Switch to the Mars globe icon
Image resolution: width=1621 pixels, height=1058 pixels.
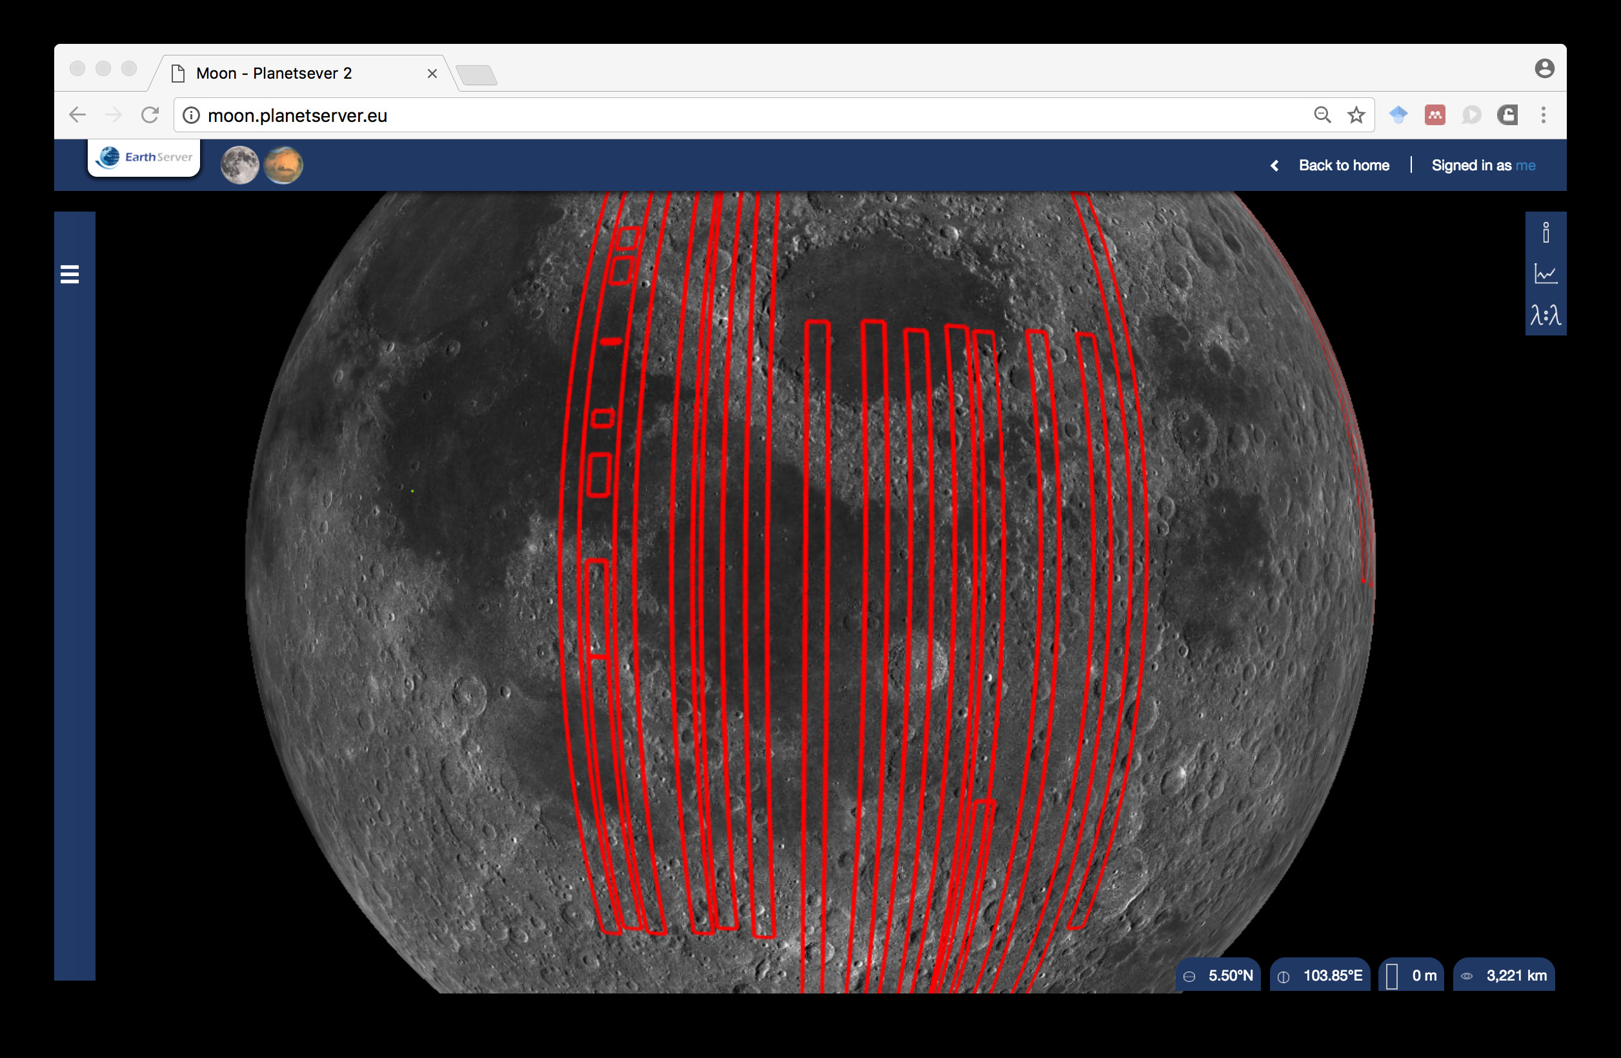point(283,165)
